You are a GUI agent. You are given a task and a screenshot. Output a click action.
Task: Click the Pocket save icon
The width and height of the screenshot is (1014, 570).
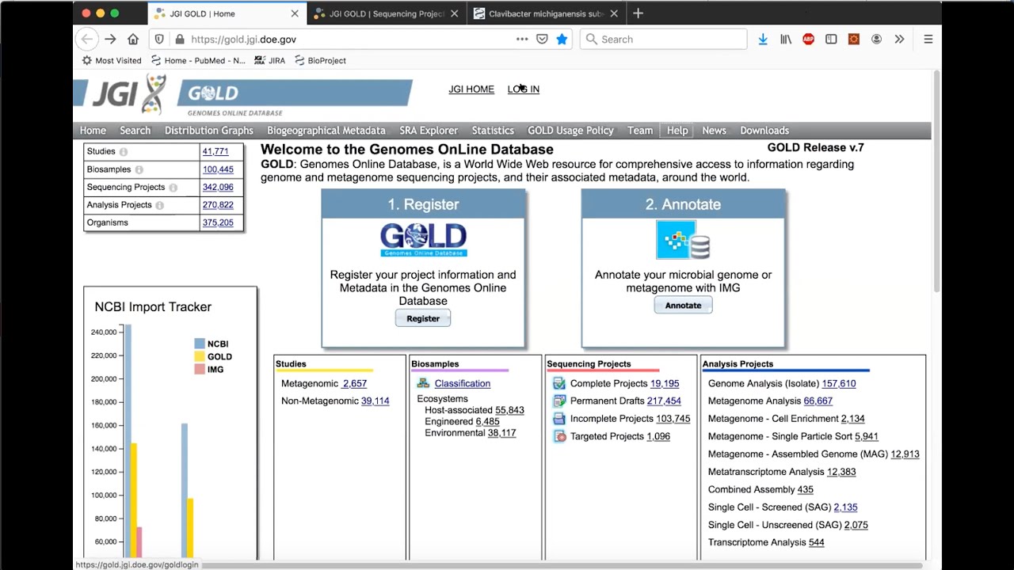point(542,39)
